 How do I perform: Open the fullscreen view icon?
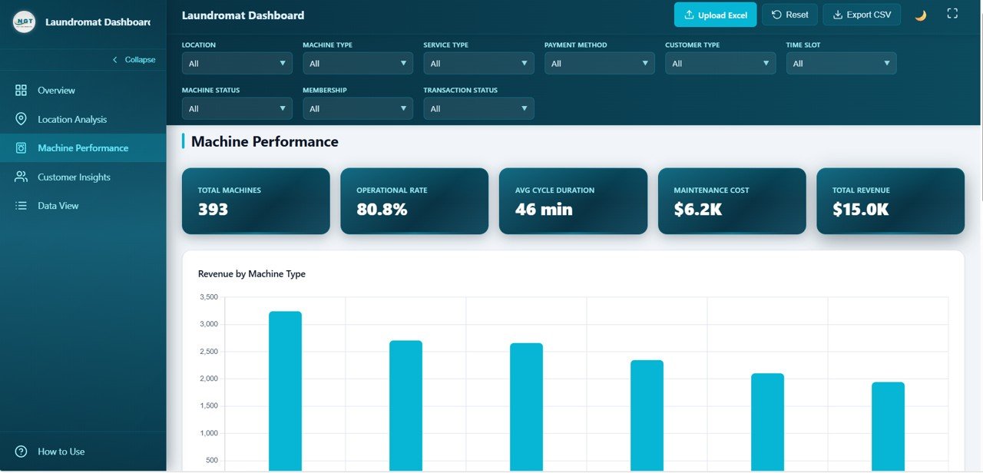tap(952, 13)
